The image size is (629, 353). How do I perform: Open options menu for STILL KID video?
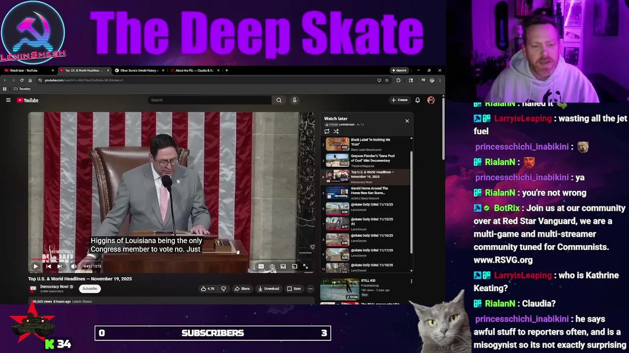(x=411, y=281)
